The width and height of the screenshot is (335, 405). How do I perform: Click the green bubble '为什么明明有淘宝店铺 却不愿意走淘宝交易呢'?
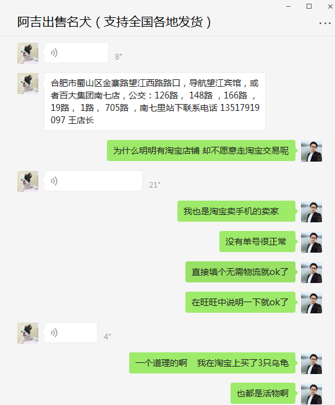click(201, 150)
